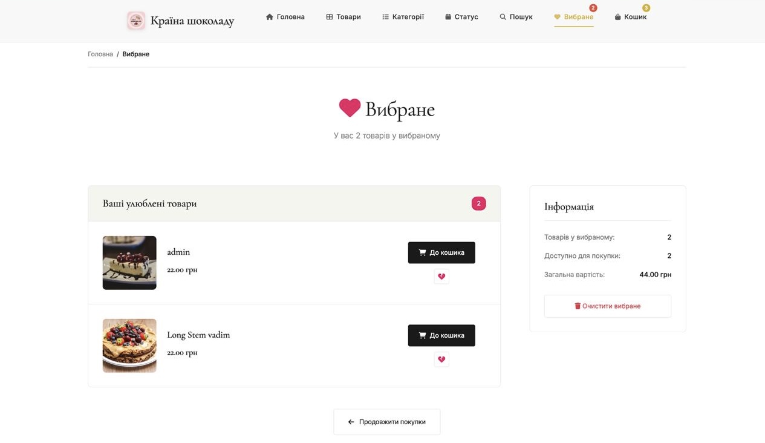Click the large pink heart icon
765x443 pixels.
[350, 108]
